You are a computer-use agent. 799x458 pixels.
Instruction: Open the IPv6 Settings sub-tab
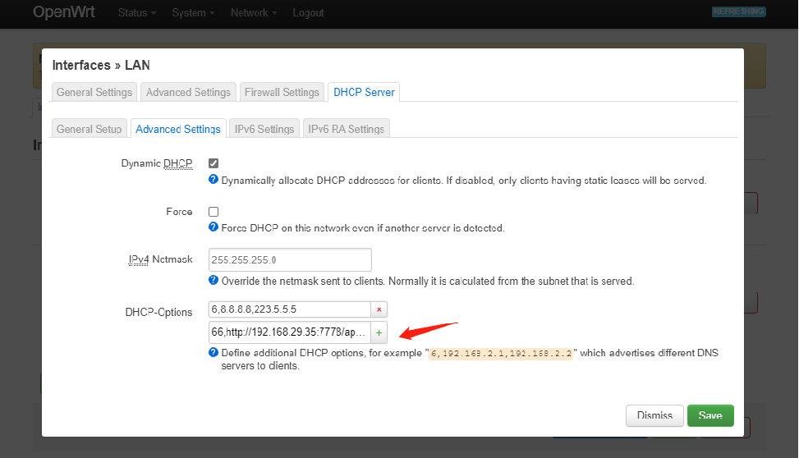click(x=264, y=129)
